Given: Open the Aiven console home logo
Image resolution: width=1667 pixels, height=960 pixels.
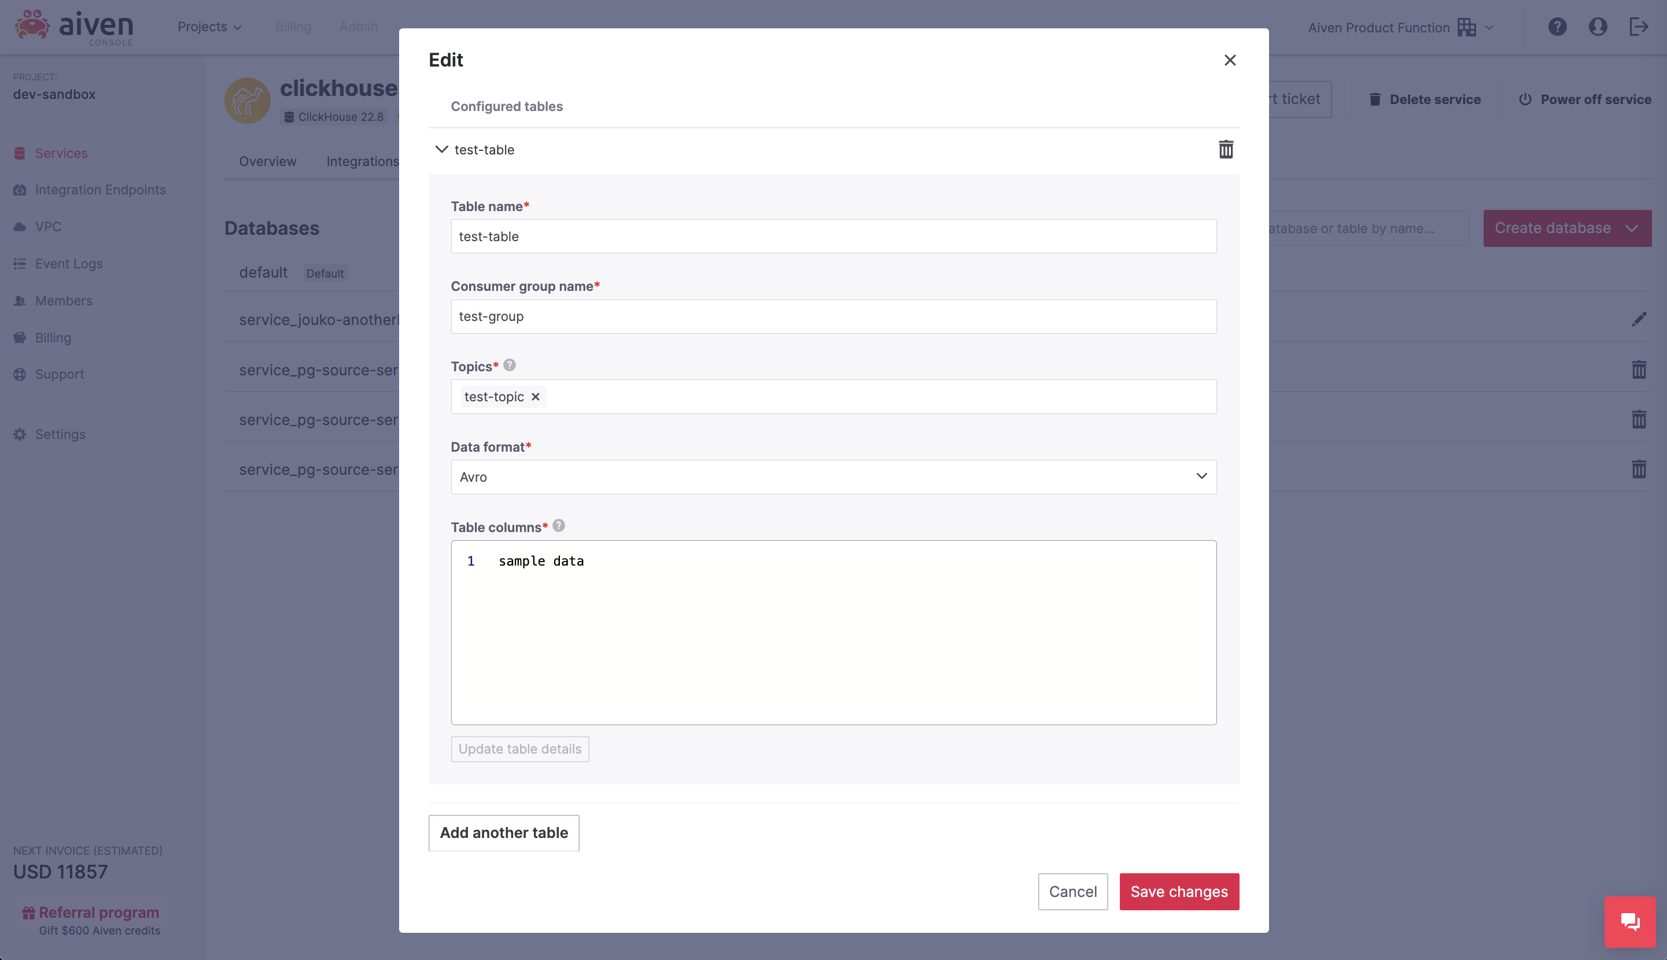Looking at the screenshot, I should point(74,27).
